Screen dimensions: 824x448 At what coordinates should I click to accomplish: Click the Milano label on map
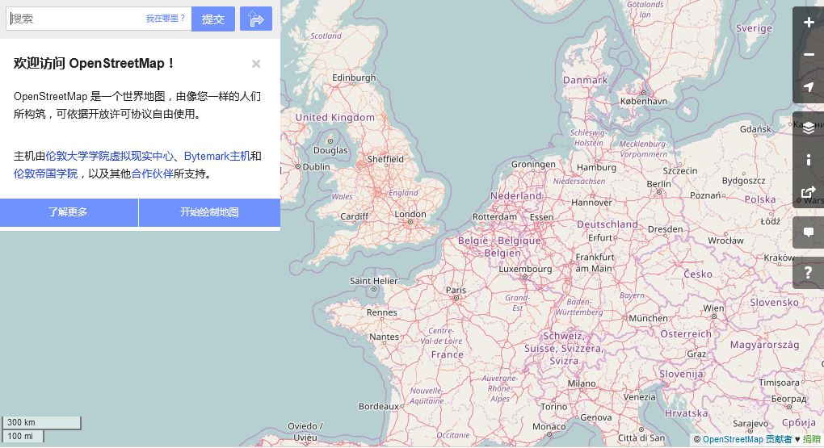tap(582, 383)
